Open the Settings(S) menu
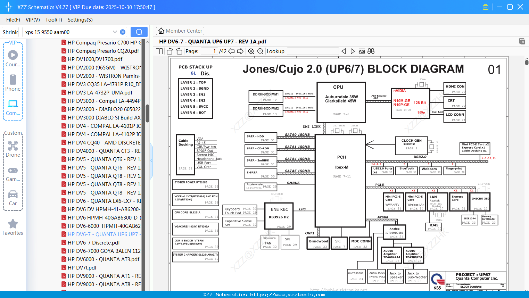The image size is (529, 298). [x=80, y=20]
